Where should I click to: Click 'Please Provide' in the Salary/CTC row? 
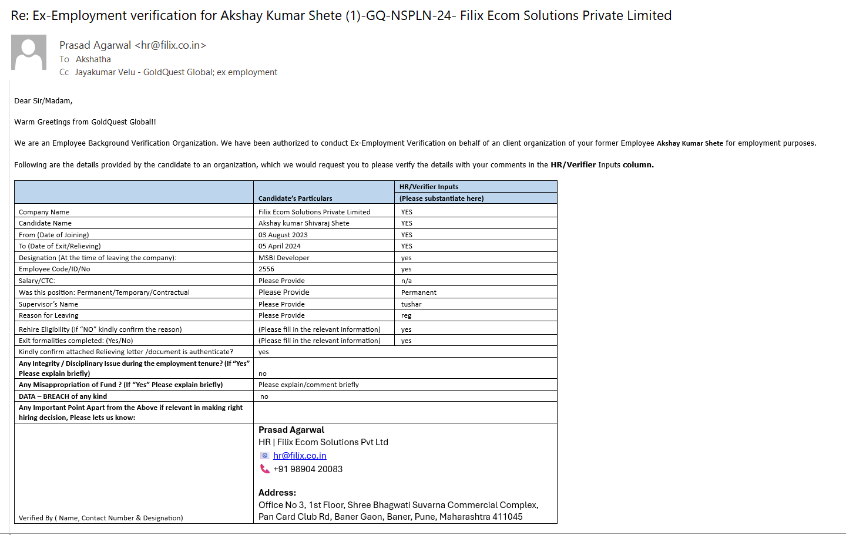pos(281,281)
